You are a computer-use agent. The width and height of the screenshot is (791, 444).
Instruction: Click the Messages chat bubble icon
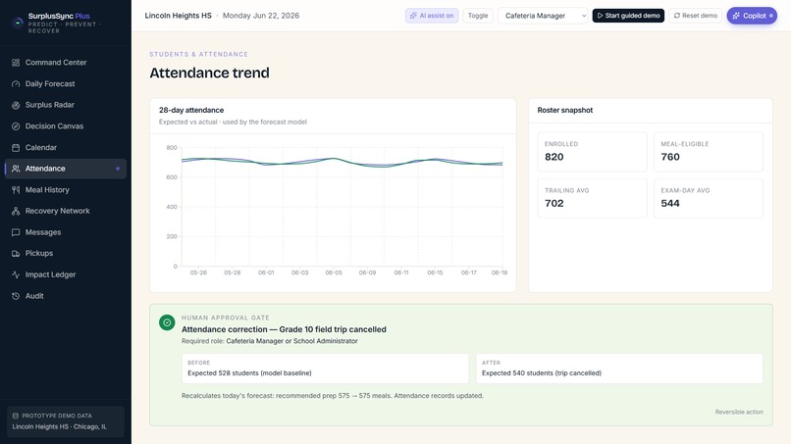point(16,232)
